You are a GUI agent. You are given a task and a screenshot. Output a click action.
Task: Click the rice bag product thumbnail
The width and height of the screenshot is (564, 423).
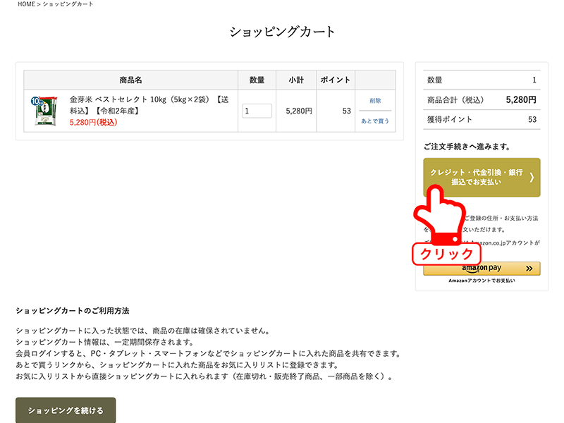44,111
